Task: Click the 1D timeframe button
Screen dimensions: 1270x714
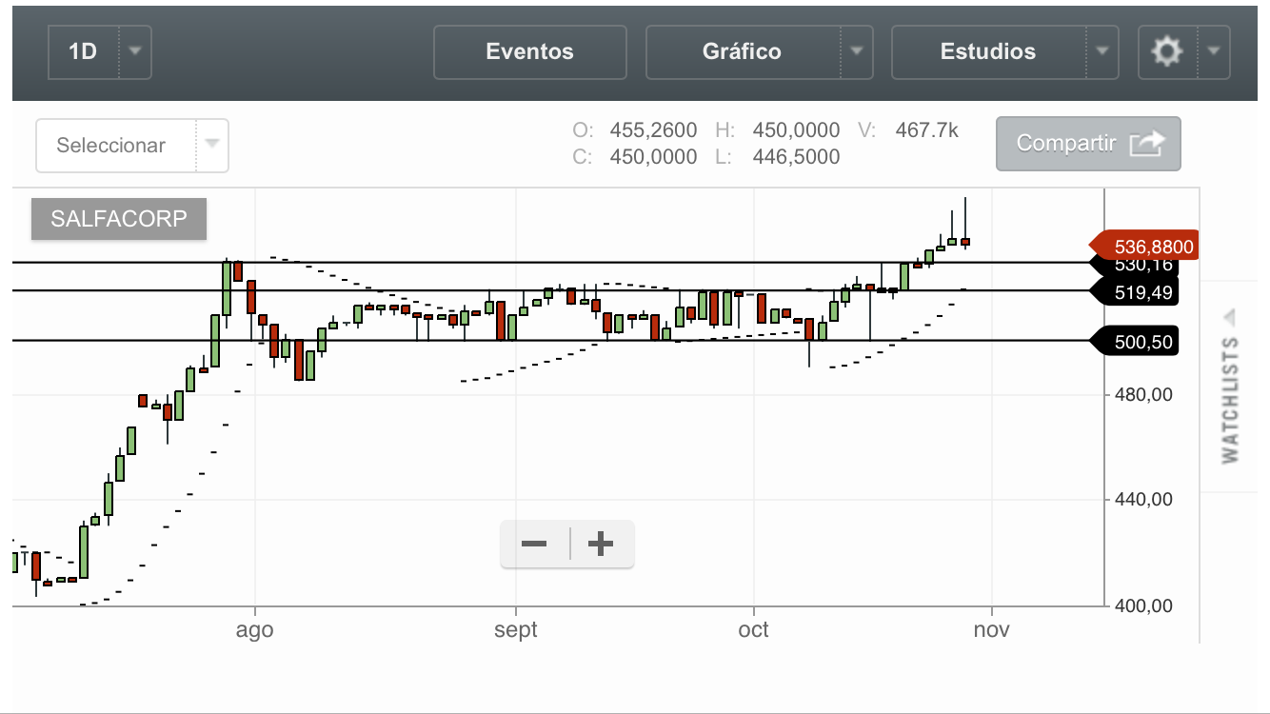Action: [84, 51]
